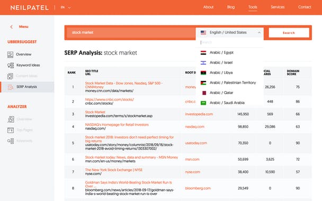This screenshot has height=201, width=322.
Task: Open the investopedia.com root domain link
Action: tap(199, 114)
